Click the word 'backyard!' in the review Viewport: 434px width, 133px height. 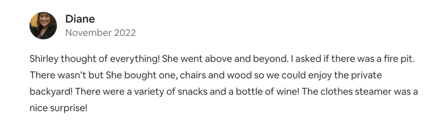pos(52,92)
